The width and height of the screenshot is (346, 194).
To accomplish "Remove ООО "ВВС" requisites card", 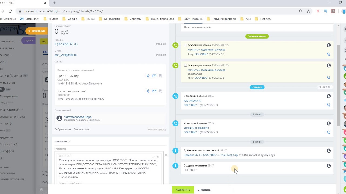I will tap(158, 157).
